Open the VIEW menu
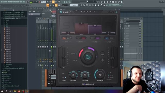Image resolution: width=165 pixels, height=93 pixels. coord(14,2)
